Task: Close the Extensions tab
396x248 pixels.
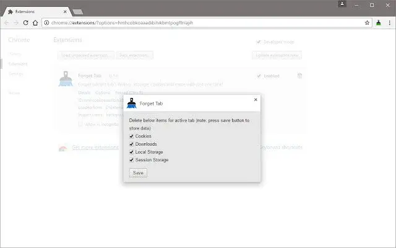Action: pyautogui.click(x=65, y=12)
